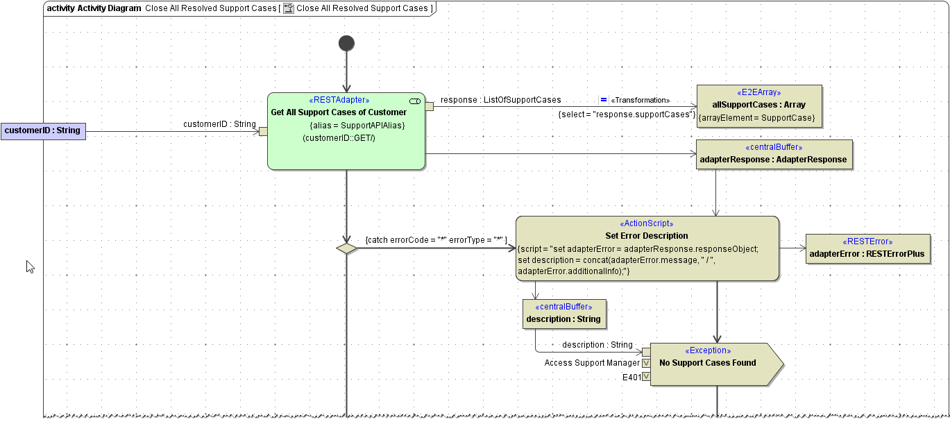Select adapterResponse : AdapterResponse central buffer
950x424 pixels.
(x=774, y=155)
